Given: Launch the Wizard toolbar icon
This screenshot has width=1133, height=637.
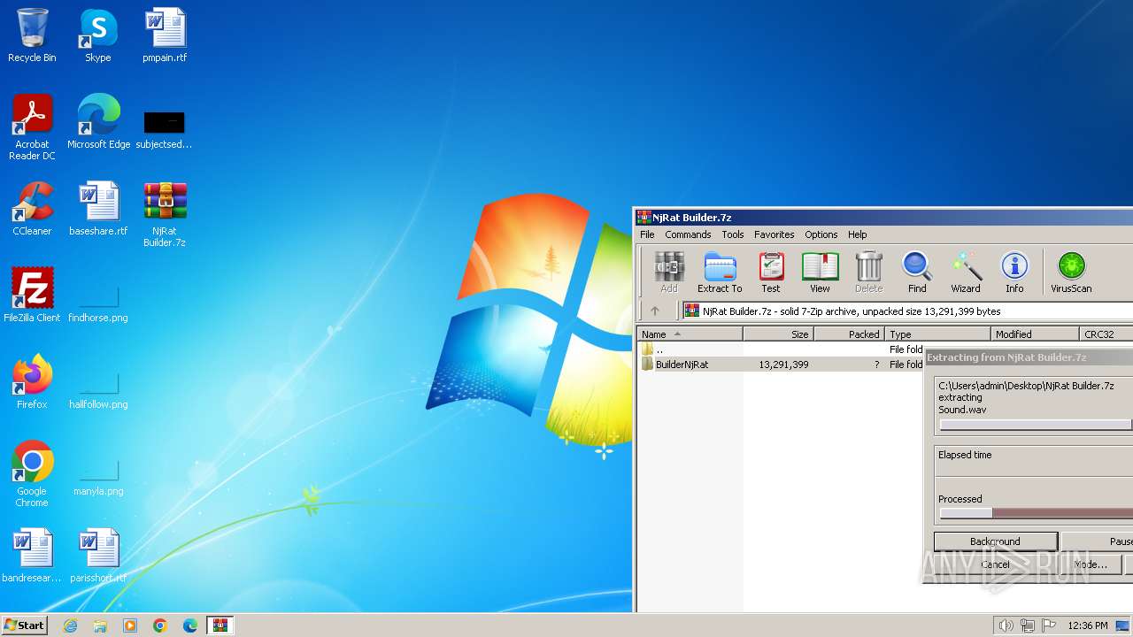Looking at the screenshot, I should coord(966,272).
